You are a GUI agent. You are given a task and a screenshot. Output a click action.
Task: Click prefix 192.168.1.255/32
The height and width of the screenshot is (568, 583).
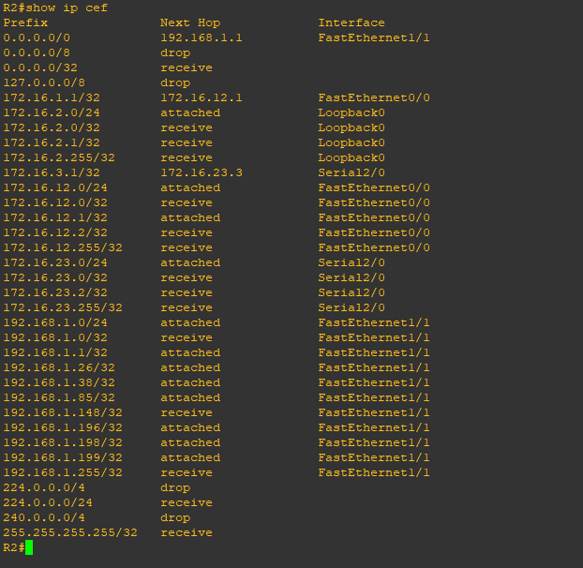pos(63,472)
